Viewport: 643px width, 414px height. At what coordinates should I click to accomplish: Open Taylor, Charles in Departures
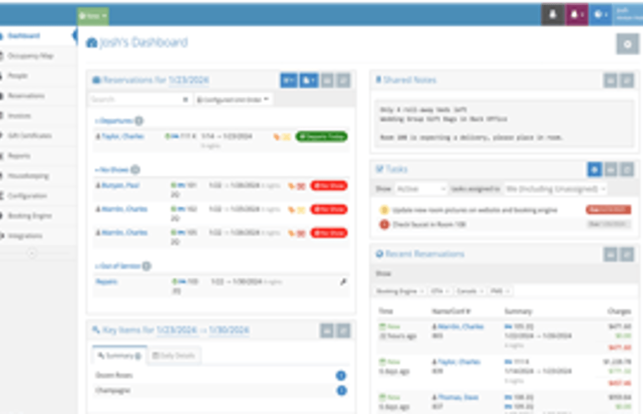(x=123, y=136)
